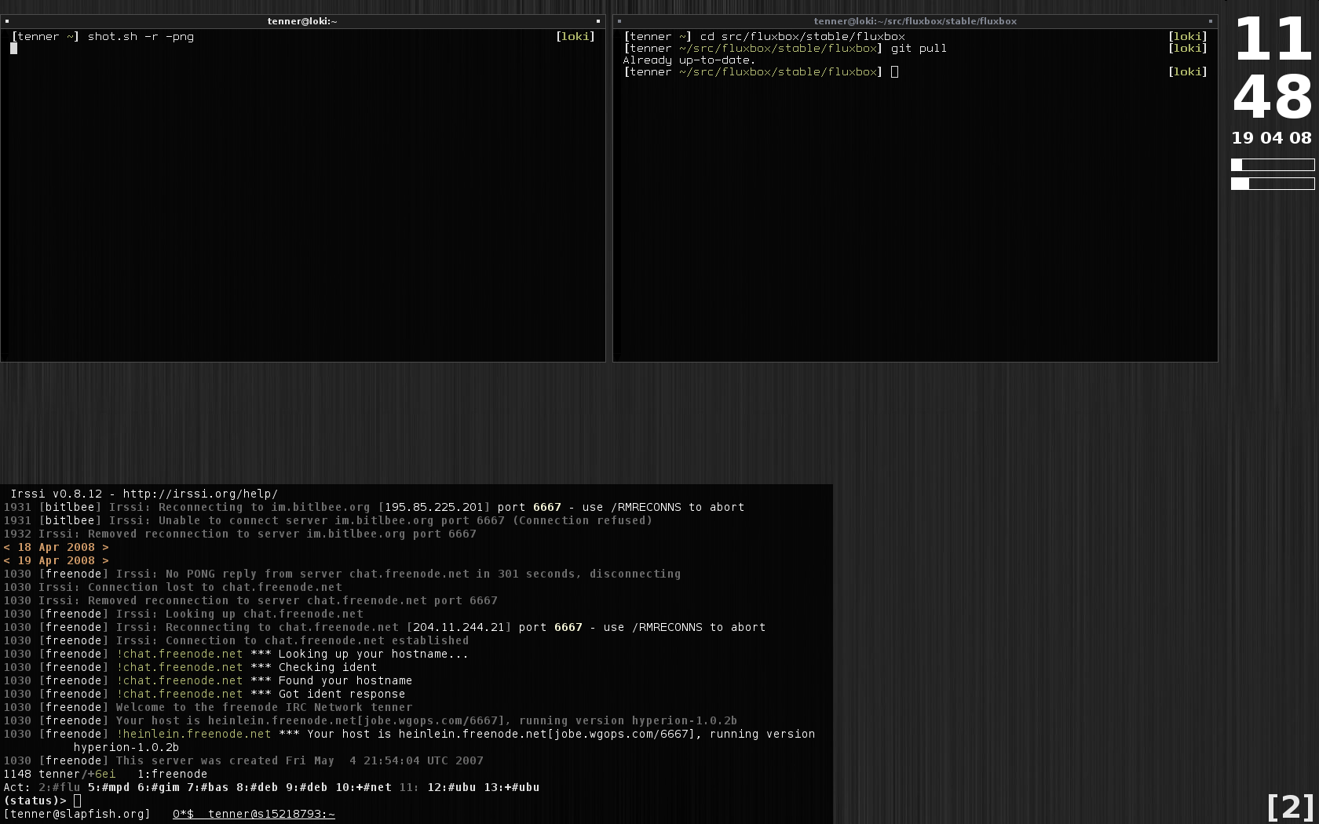This screenshot has width=1319, height=824.
Task: Click the git pull command text
Action: (919, 49)
